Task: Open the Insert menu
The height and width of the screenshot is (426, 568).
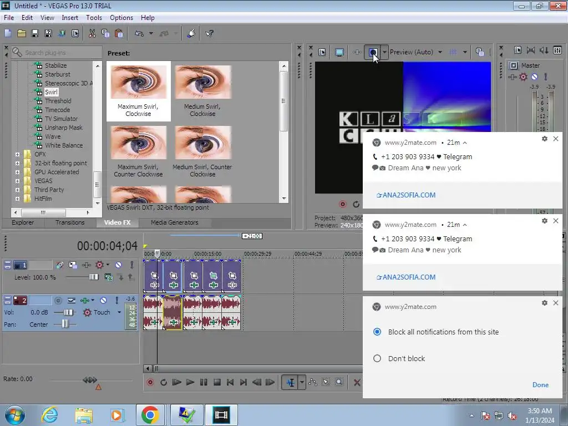Action: click(x=70, y=18)
